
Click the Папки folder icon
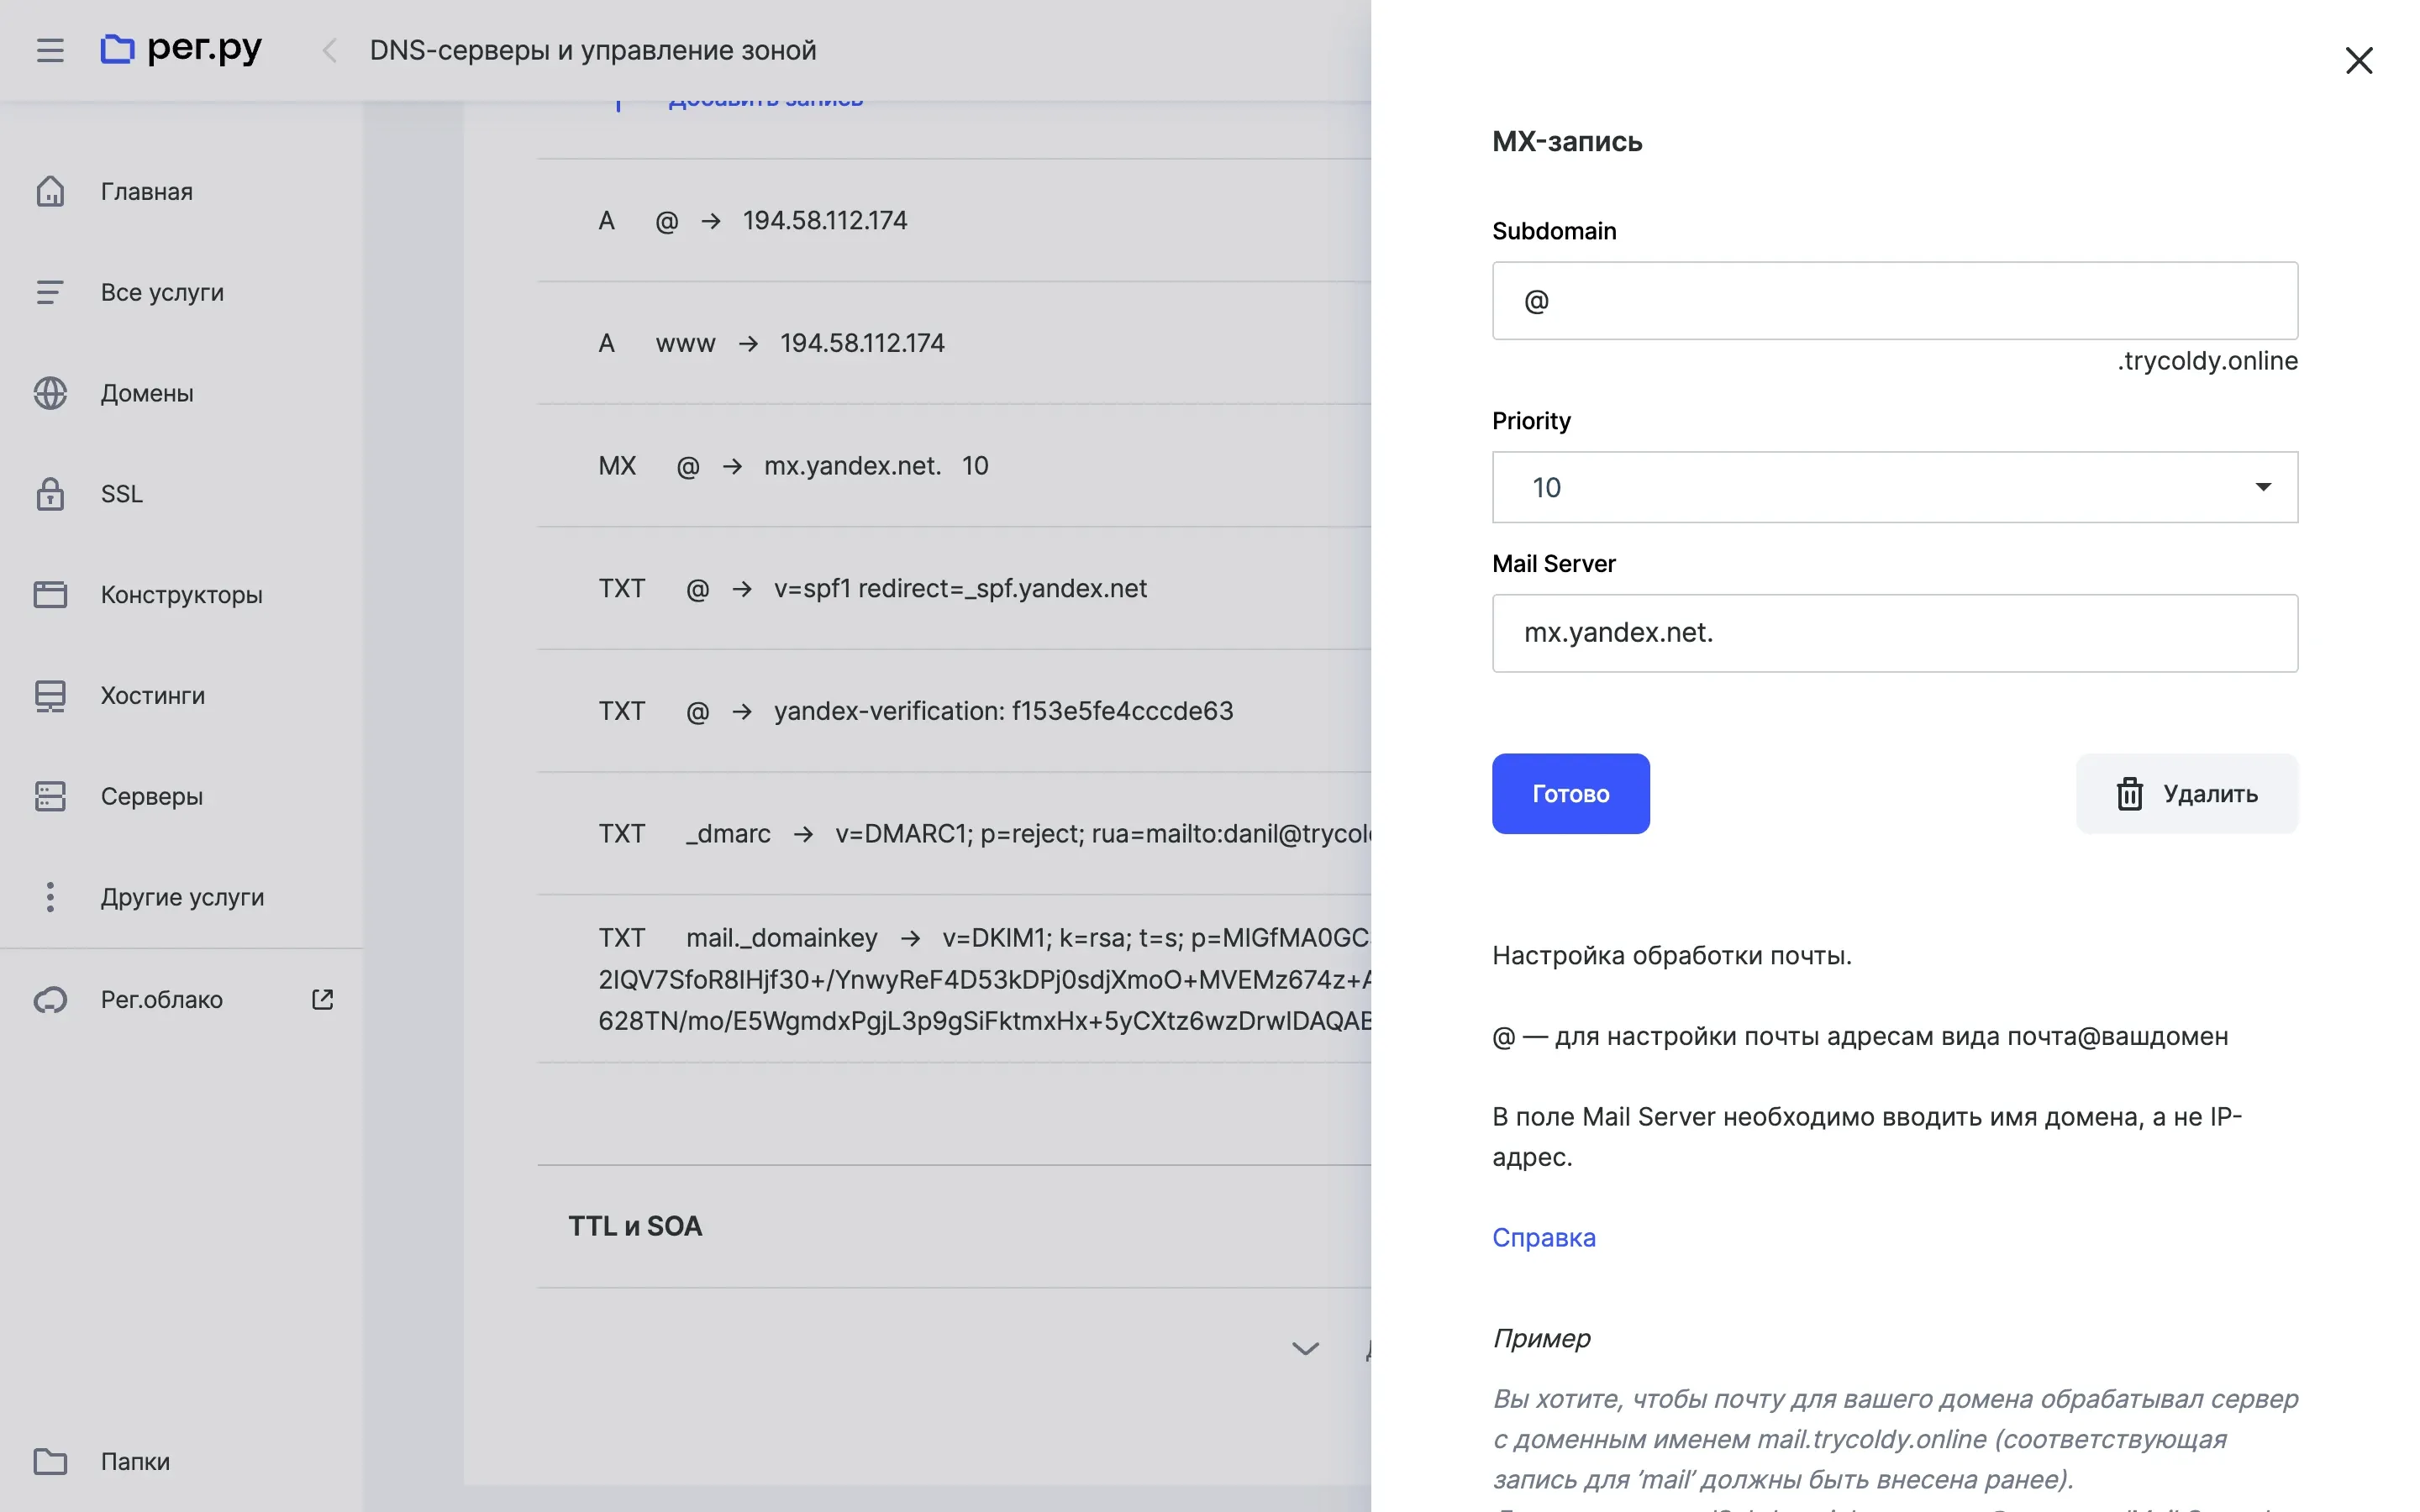[x=50, y=1461]
